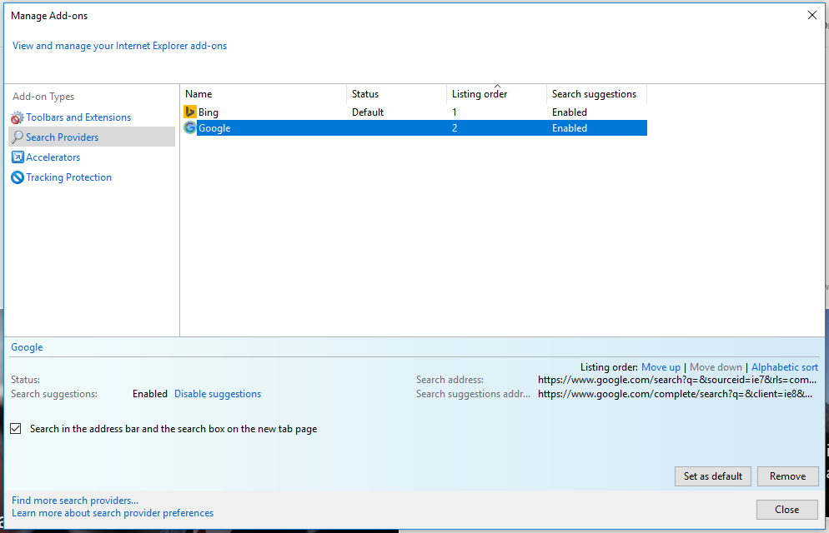Click the Toolbars and Extensions gear icon
The image size is (829, 533).
tap(18, 117)
